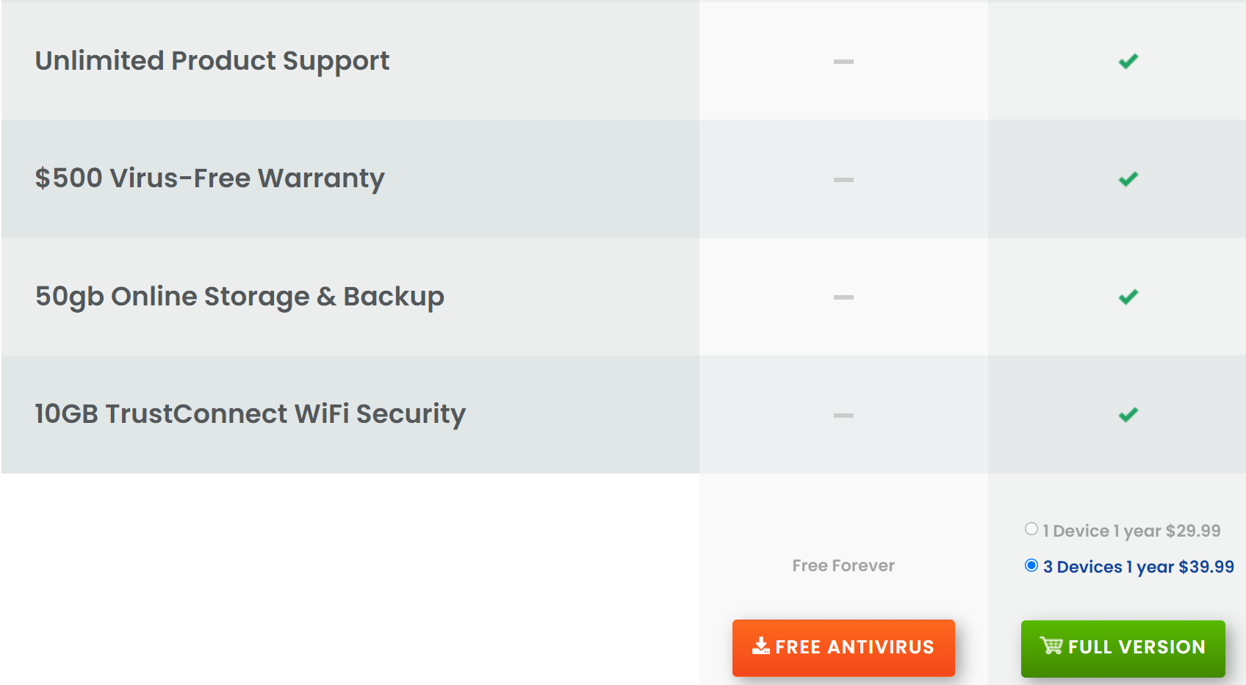Click the 10GB TrustConnect WiFi Security label

coord(251,414)
